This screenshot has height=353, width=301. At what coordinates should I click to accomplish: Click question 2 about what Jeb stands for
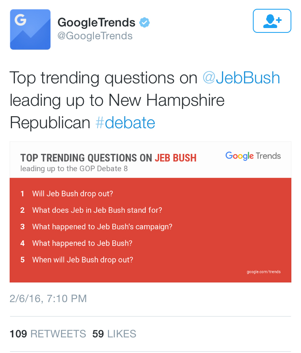click(97, 210)
